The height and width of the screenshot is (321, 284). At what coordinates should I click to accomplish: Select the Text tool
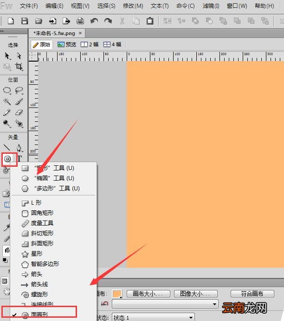click(x=19, y=158)
